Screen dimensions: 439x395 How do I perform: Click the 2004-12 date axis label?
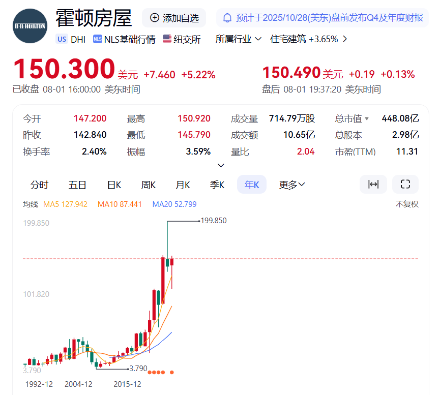click(78, 384)
